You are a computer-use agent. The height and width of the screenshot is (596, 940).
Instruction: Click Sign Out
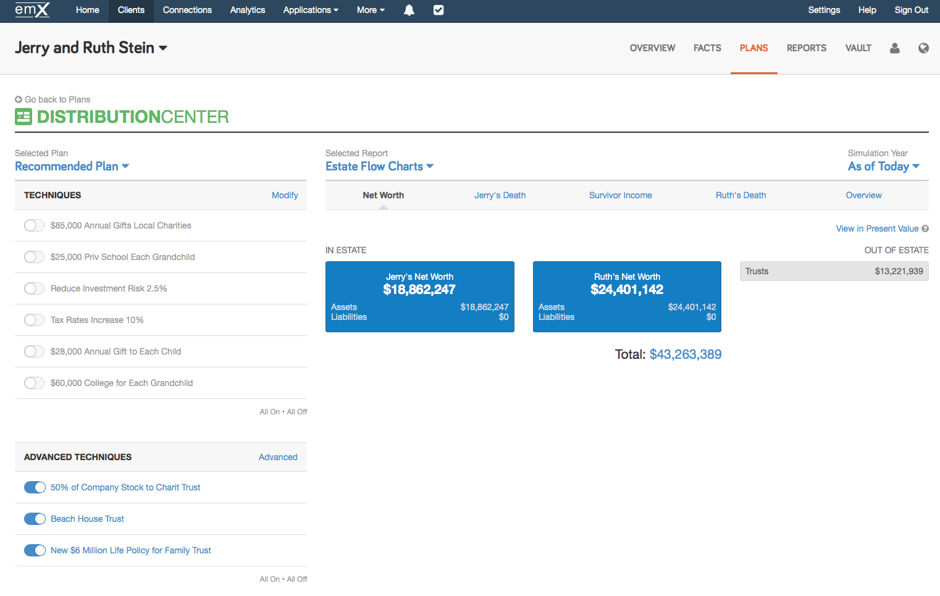[911, 10]
